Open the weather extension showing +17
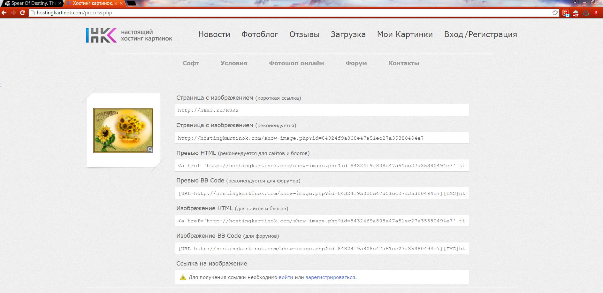The height and width of the screenshot is (293, 603). click(x=576, y=13)
